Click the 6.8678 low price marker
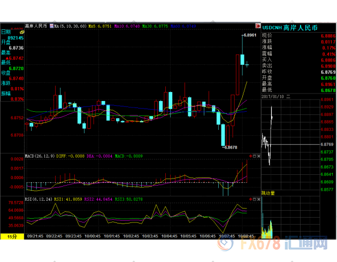The width and height of the screenshot is (337, 262). [230, 147]
